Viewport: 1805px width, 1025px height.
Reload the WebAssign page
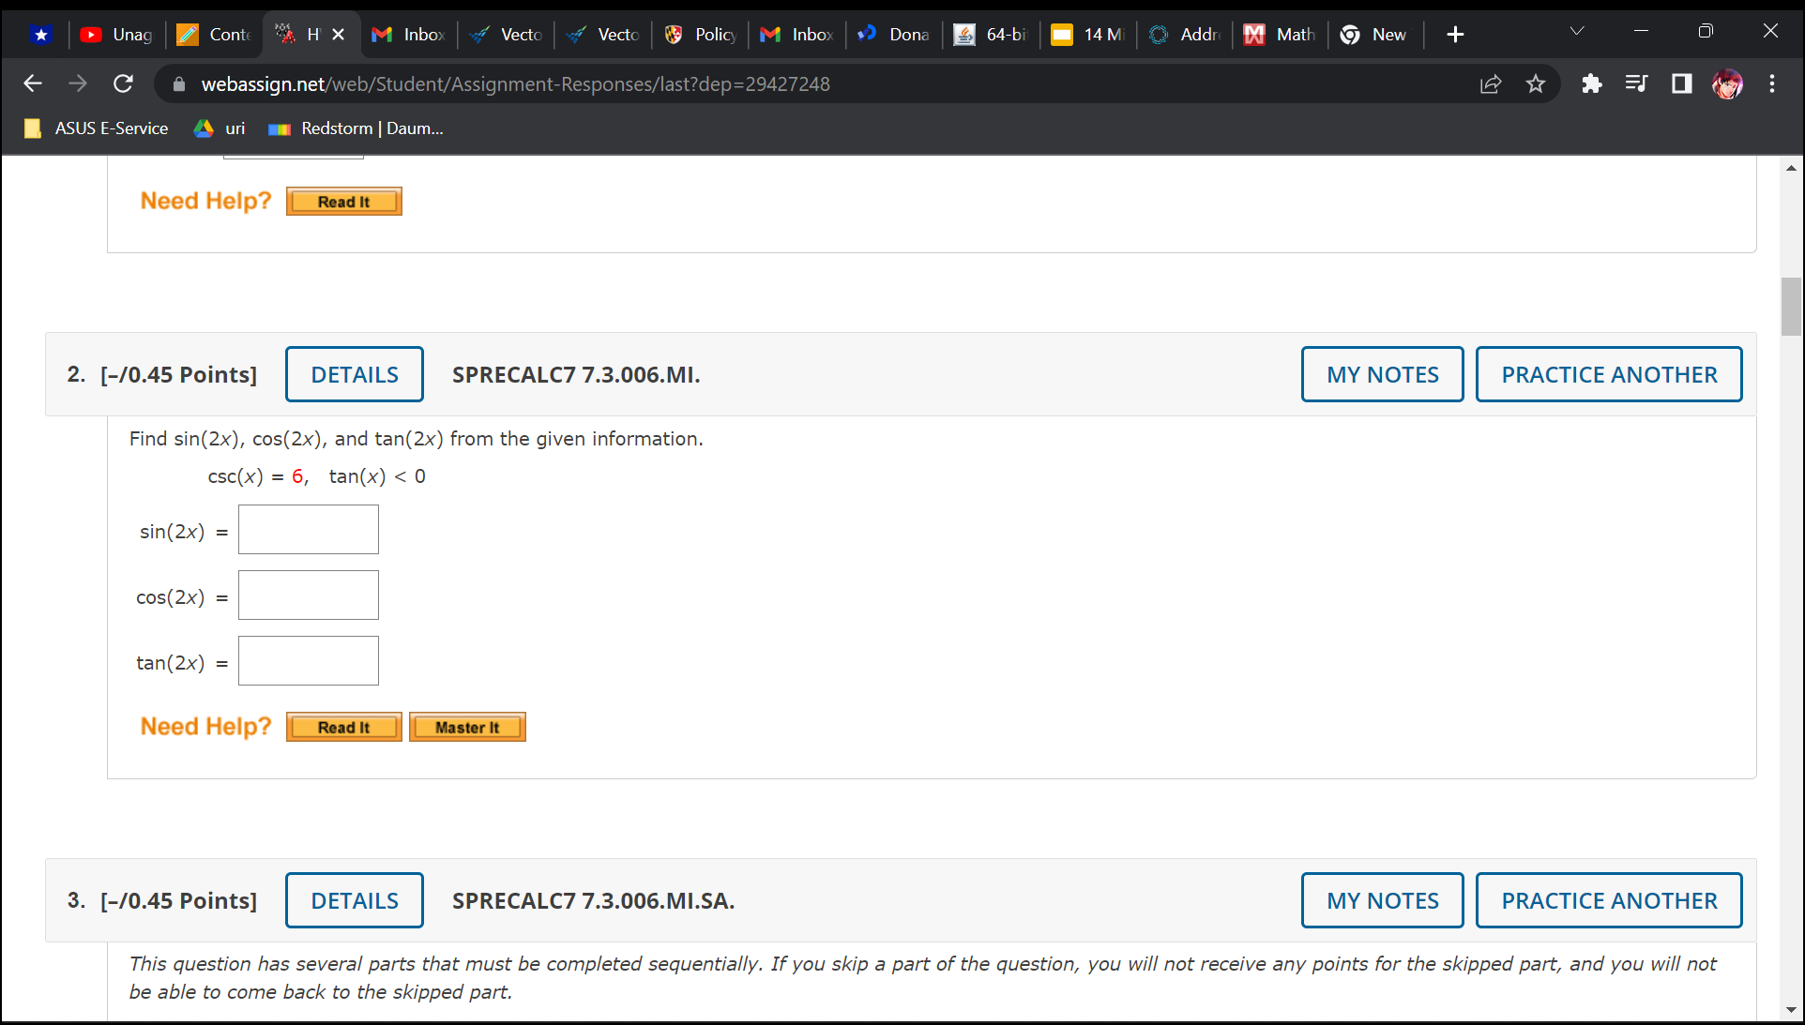pos(123,84)
